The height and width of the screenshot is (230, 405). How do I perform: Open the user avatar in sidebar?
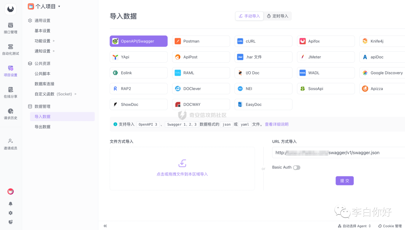tap(10, 191)
